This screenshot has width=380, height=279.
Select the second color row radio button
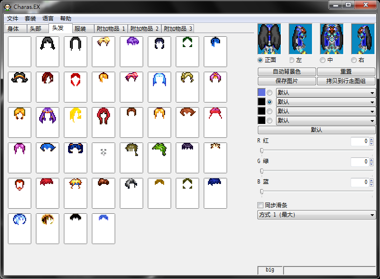(x=269, y=102)
